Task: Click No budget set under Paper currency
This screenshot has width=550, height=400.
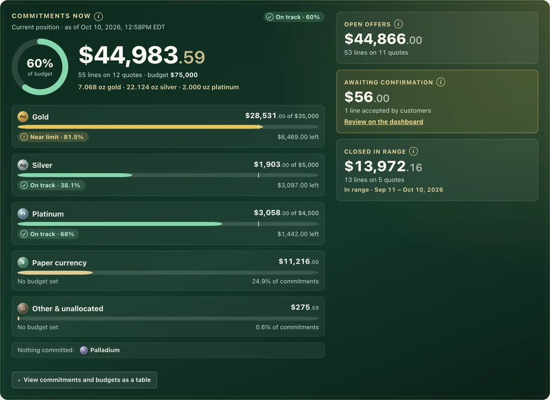Action: click(x=38, y=281)
